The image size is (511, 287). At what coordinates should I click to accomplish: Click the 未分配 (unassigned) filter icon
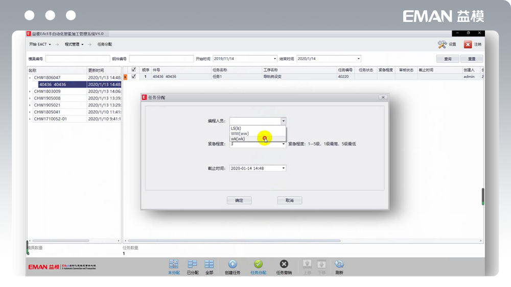point(174,264)
